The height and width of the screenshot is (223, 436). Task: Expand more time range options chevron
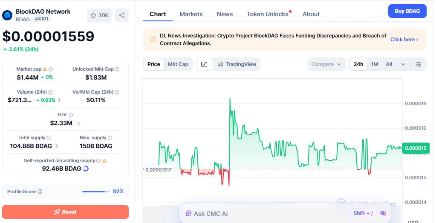point(403,64)
